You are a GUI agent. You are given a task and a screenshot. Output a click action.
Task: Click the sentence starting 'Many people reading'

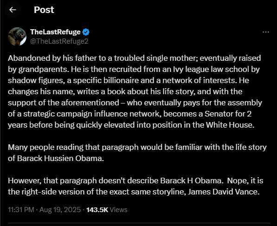[x=137, y=153]
